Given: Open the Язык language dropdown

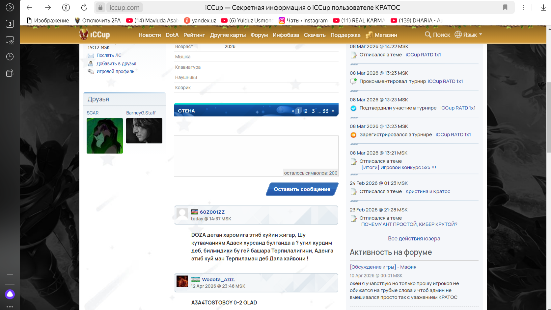Looking at the screenshot, I should point(468,35).
